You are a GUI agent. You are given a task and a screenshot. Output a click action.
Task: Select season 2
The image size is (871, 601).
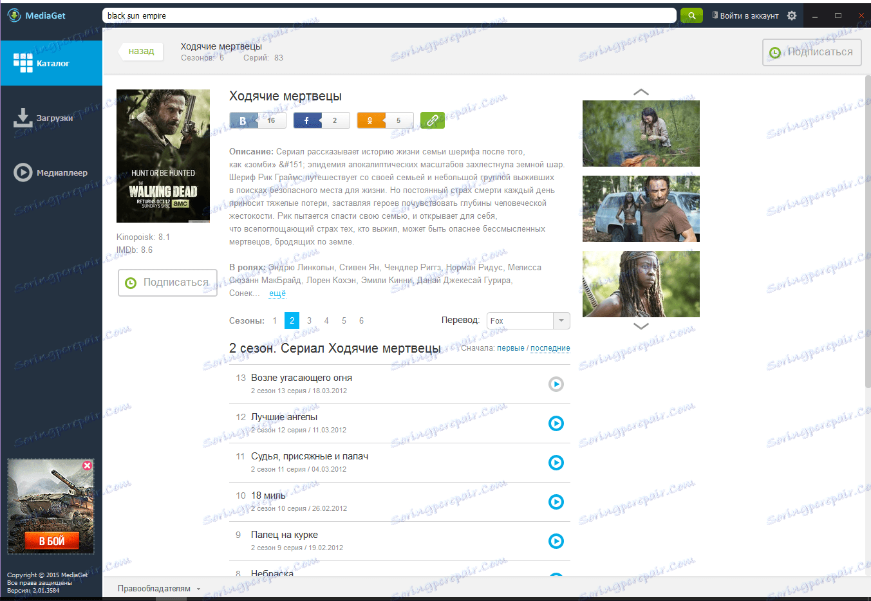pos(292,320)
